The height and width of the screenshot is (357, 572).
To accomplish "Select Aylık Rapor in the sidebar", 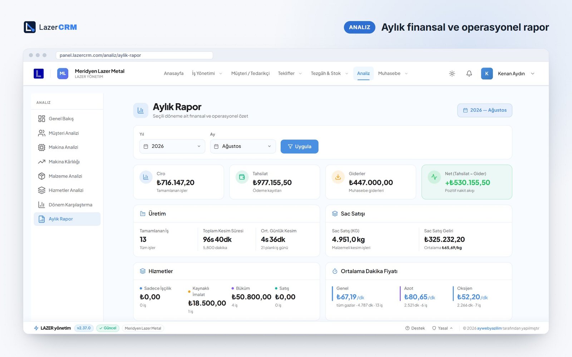I will [x=67, y=219].
